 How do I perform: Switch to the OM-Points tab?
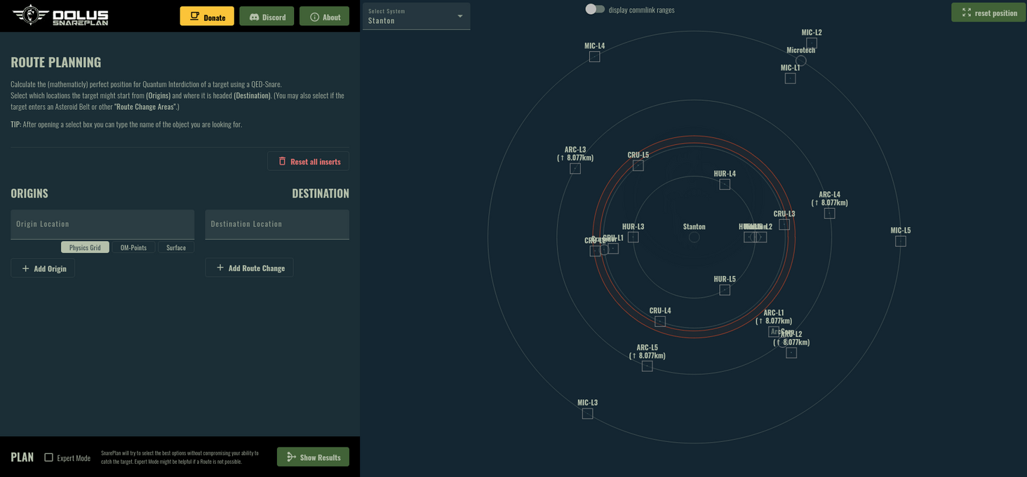[133, 247]
